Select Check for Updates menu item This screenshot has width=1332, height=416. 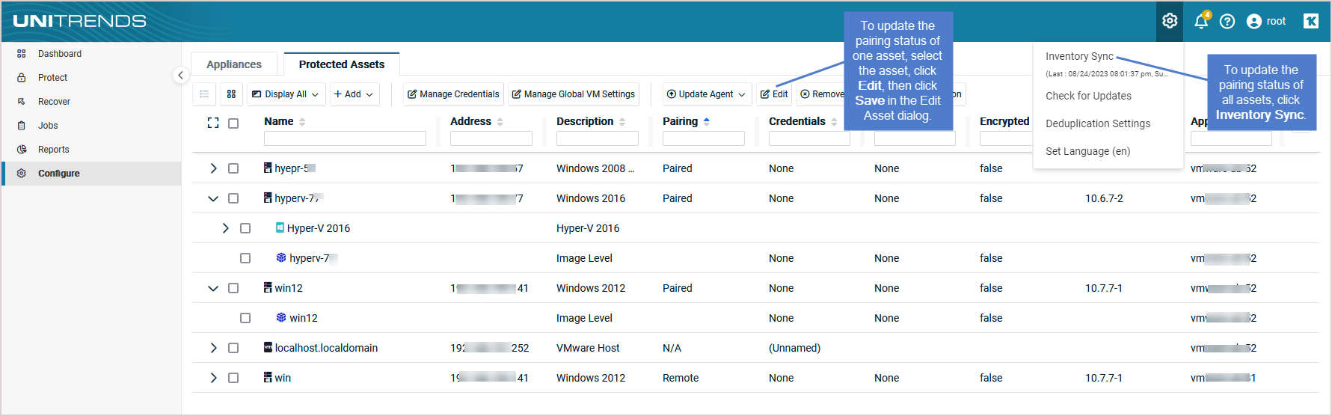[x=1088, y=96]
